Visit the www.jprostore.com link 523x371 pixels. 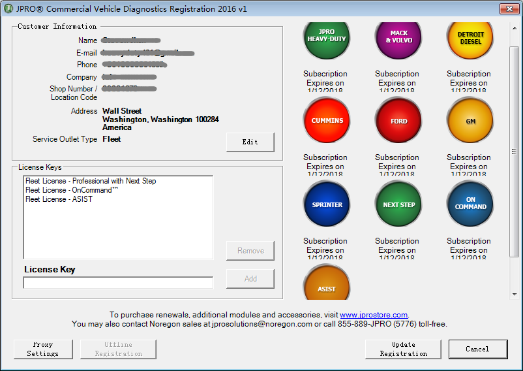pyautogui.click(x=374, y=315)
